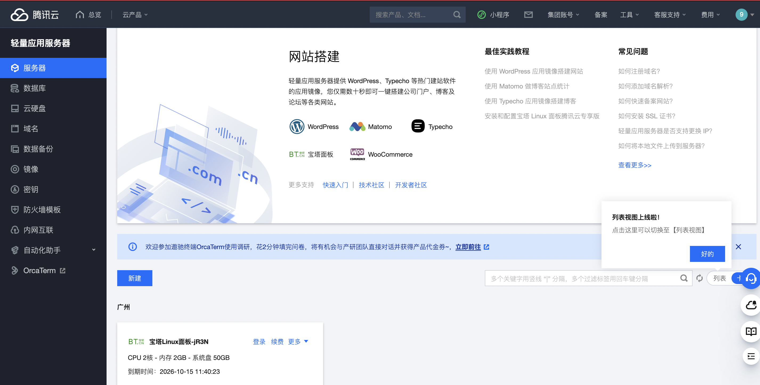Open 安装和配置宝塔 Linux 面板腾讯云专享版 tutorial
This screenshot has width=760, height=385.
pos(542,116)
